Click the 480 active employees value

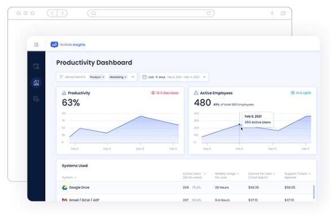(203, 102)
